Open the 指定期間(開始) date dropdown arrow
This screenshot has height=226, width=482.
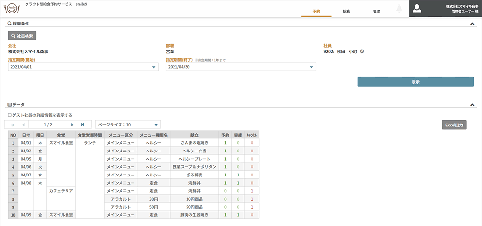point(154,67)
